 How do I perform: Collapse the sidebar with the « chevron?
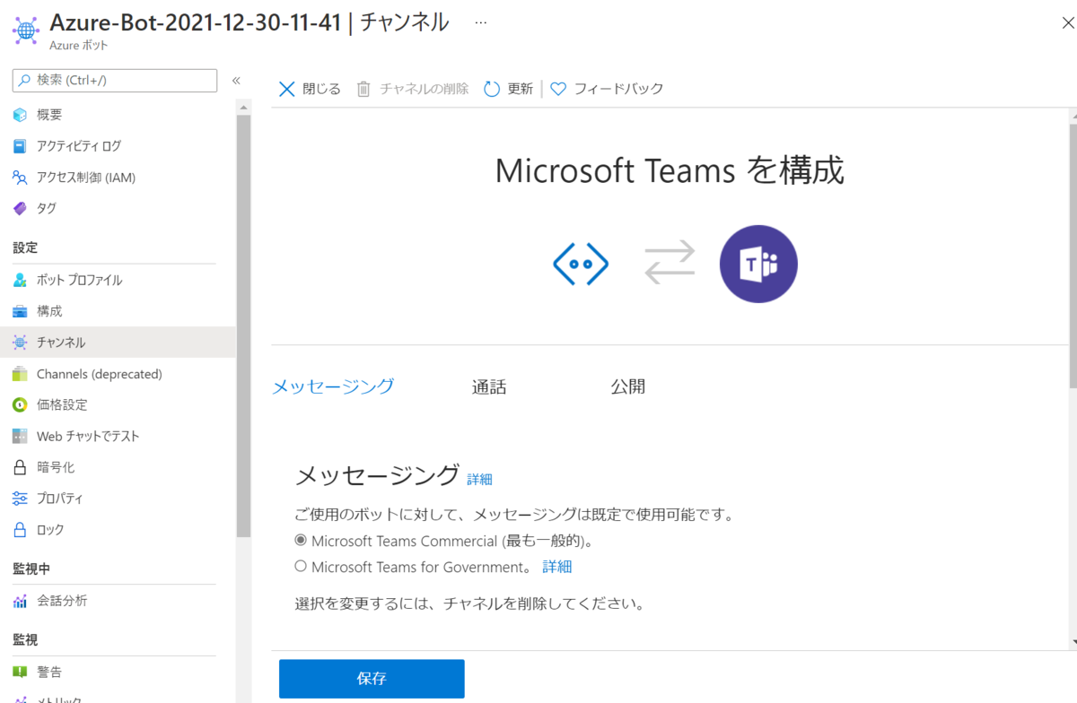point(236,80)
